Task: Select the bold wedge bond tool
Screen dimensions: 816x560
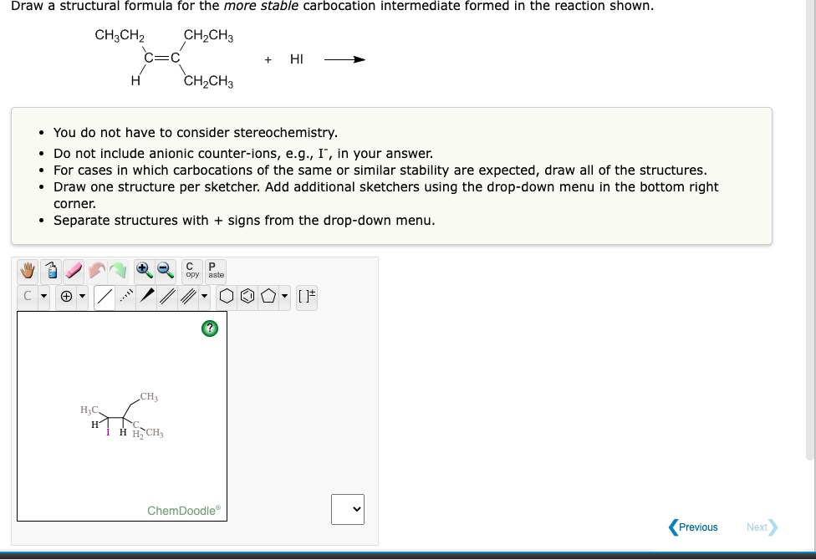Action: (147, 296)
